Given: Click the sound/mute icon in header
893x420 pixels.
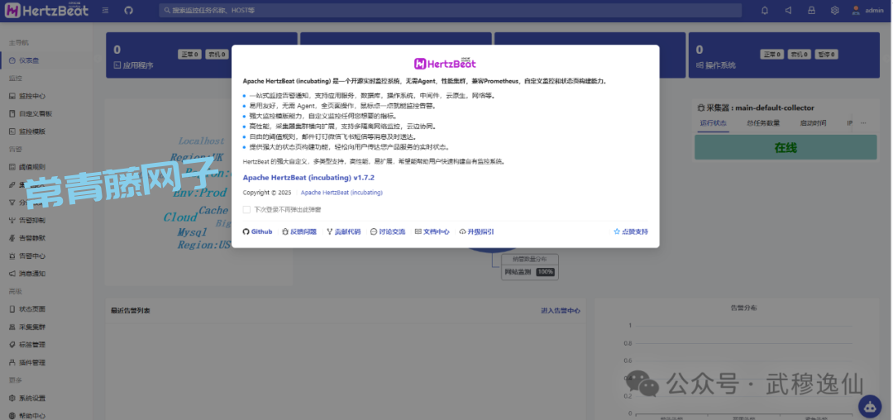Looking at the screenshot, I should (788, 11).
